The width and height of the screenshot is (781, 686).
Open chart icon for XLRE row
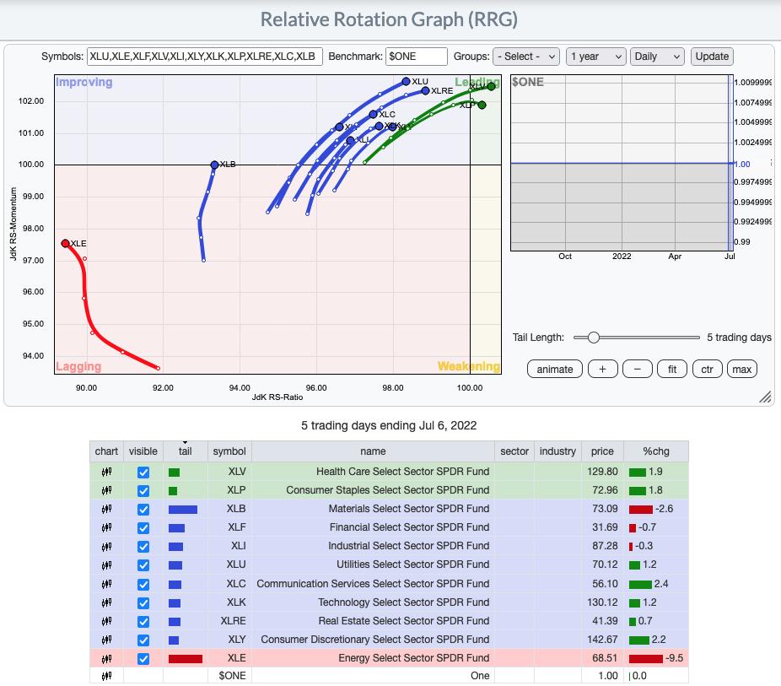point(106,621)
